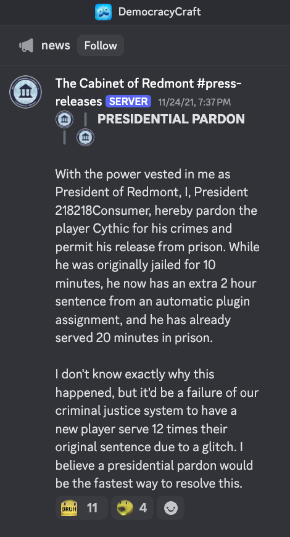
Task: Click the second Cabinet emoji below the heading
Action: (85, 137)
